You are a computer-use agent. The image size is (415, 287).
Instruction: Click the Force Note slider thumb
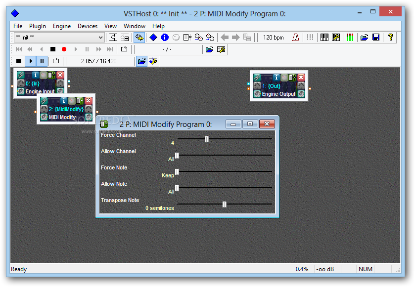(x=177, y=172)
